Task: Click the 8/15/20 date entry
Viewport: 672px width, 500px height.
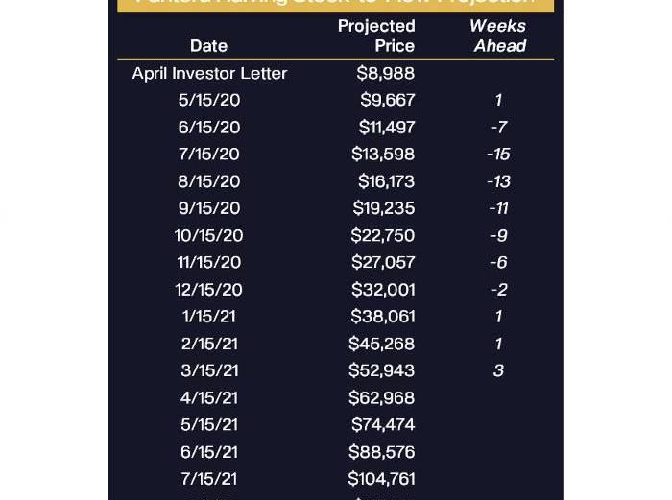Action: (x=209, y=181)
